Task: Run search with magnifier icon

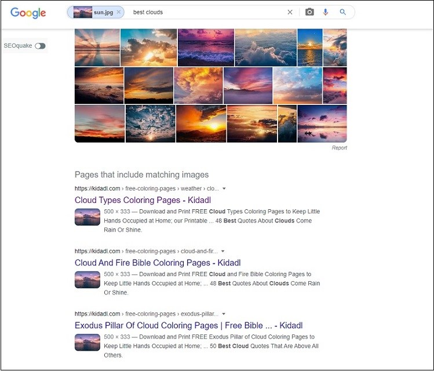Action: 342,12
